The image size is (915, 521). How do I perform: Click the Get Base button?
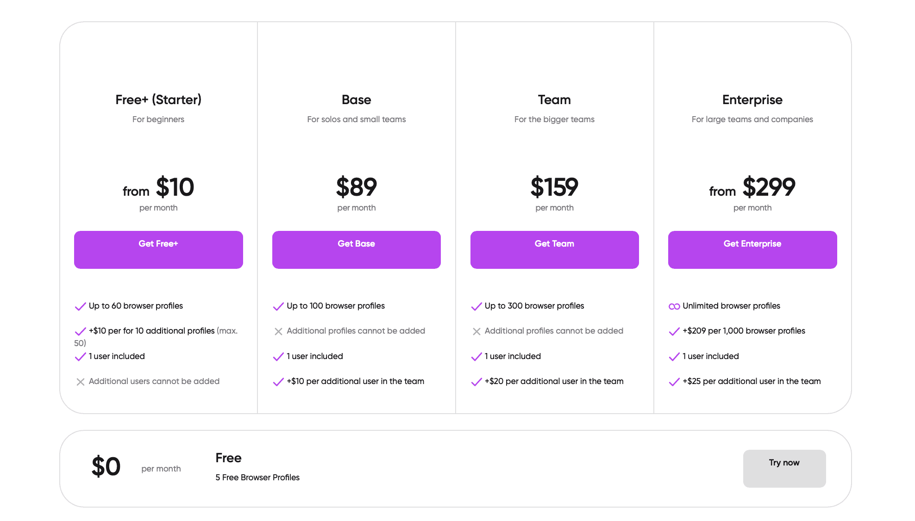coord(356,249)
